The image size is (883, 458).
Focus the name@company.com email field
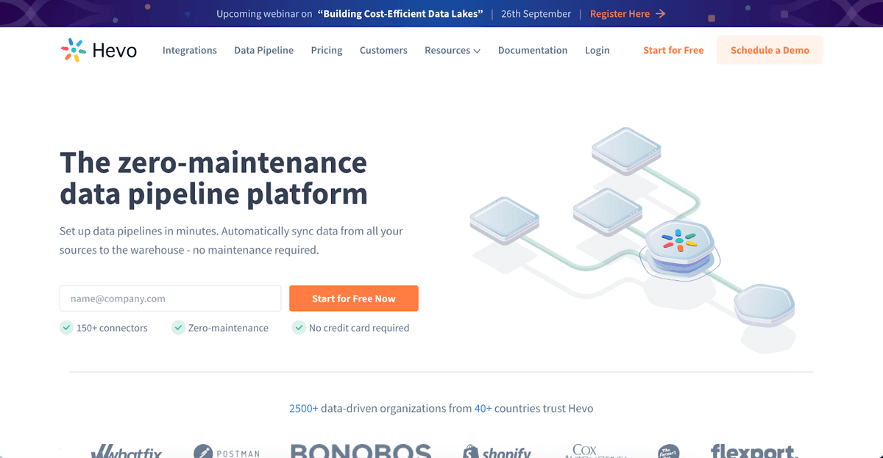click(x=170, y=298)
